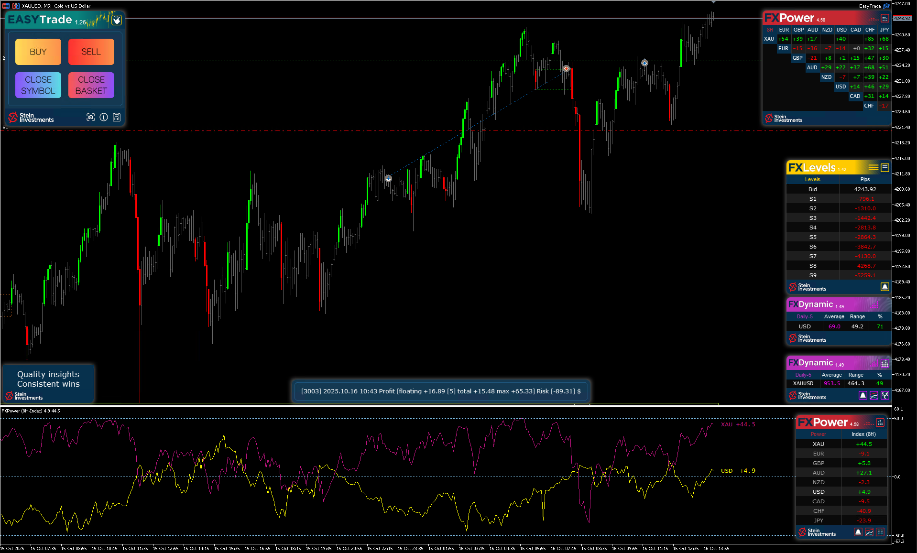Click XAUUSD FXDynamic currency symbols icon
This screenshot has height=553, width=917.
point(885,395)
